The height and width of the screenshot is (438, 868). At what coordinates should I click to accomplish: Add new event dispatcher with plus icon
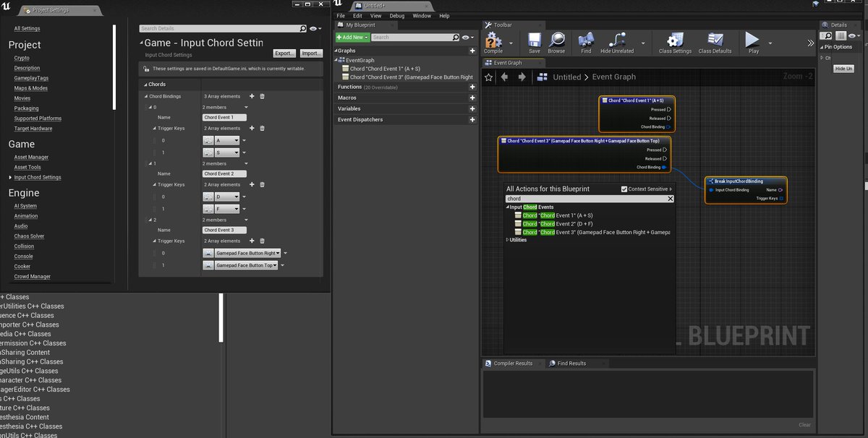pos(472,119)
